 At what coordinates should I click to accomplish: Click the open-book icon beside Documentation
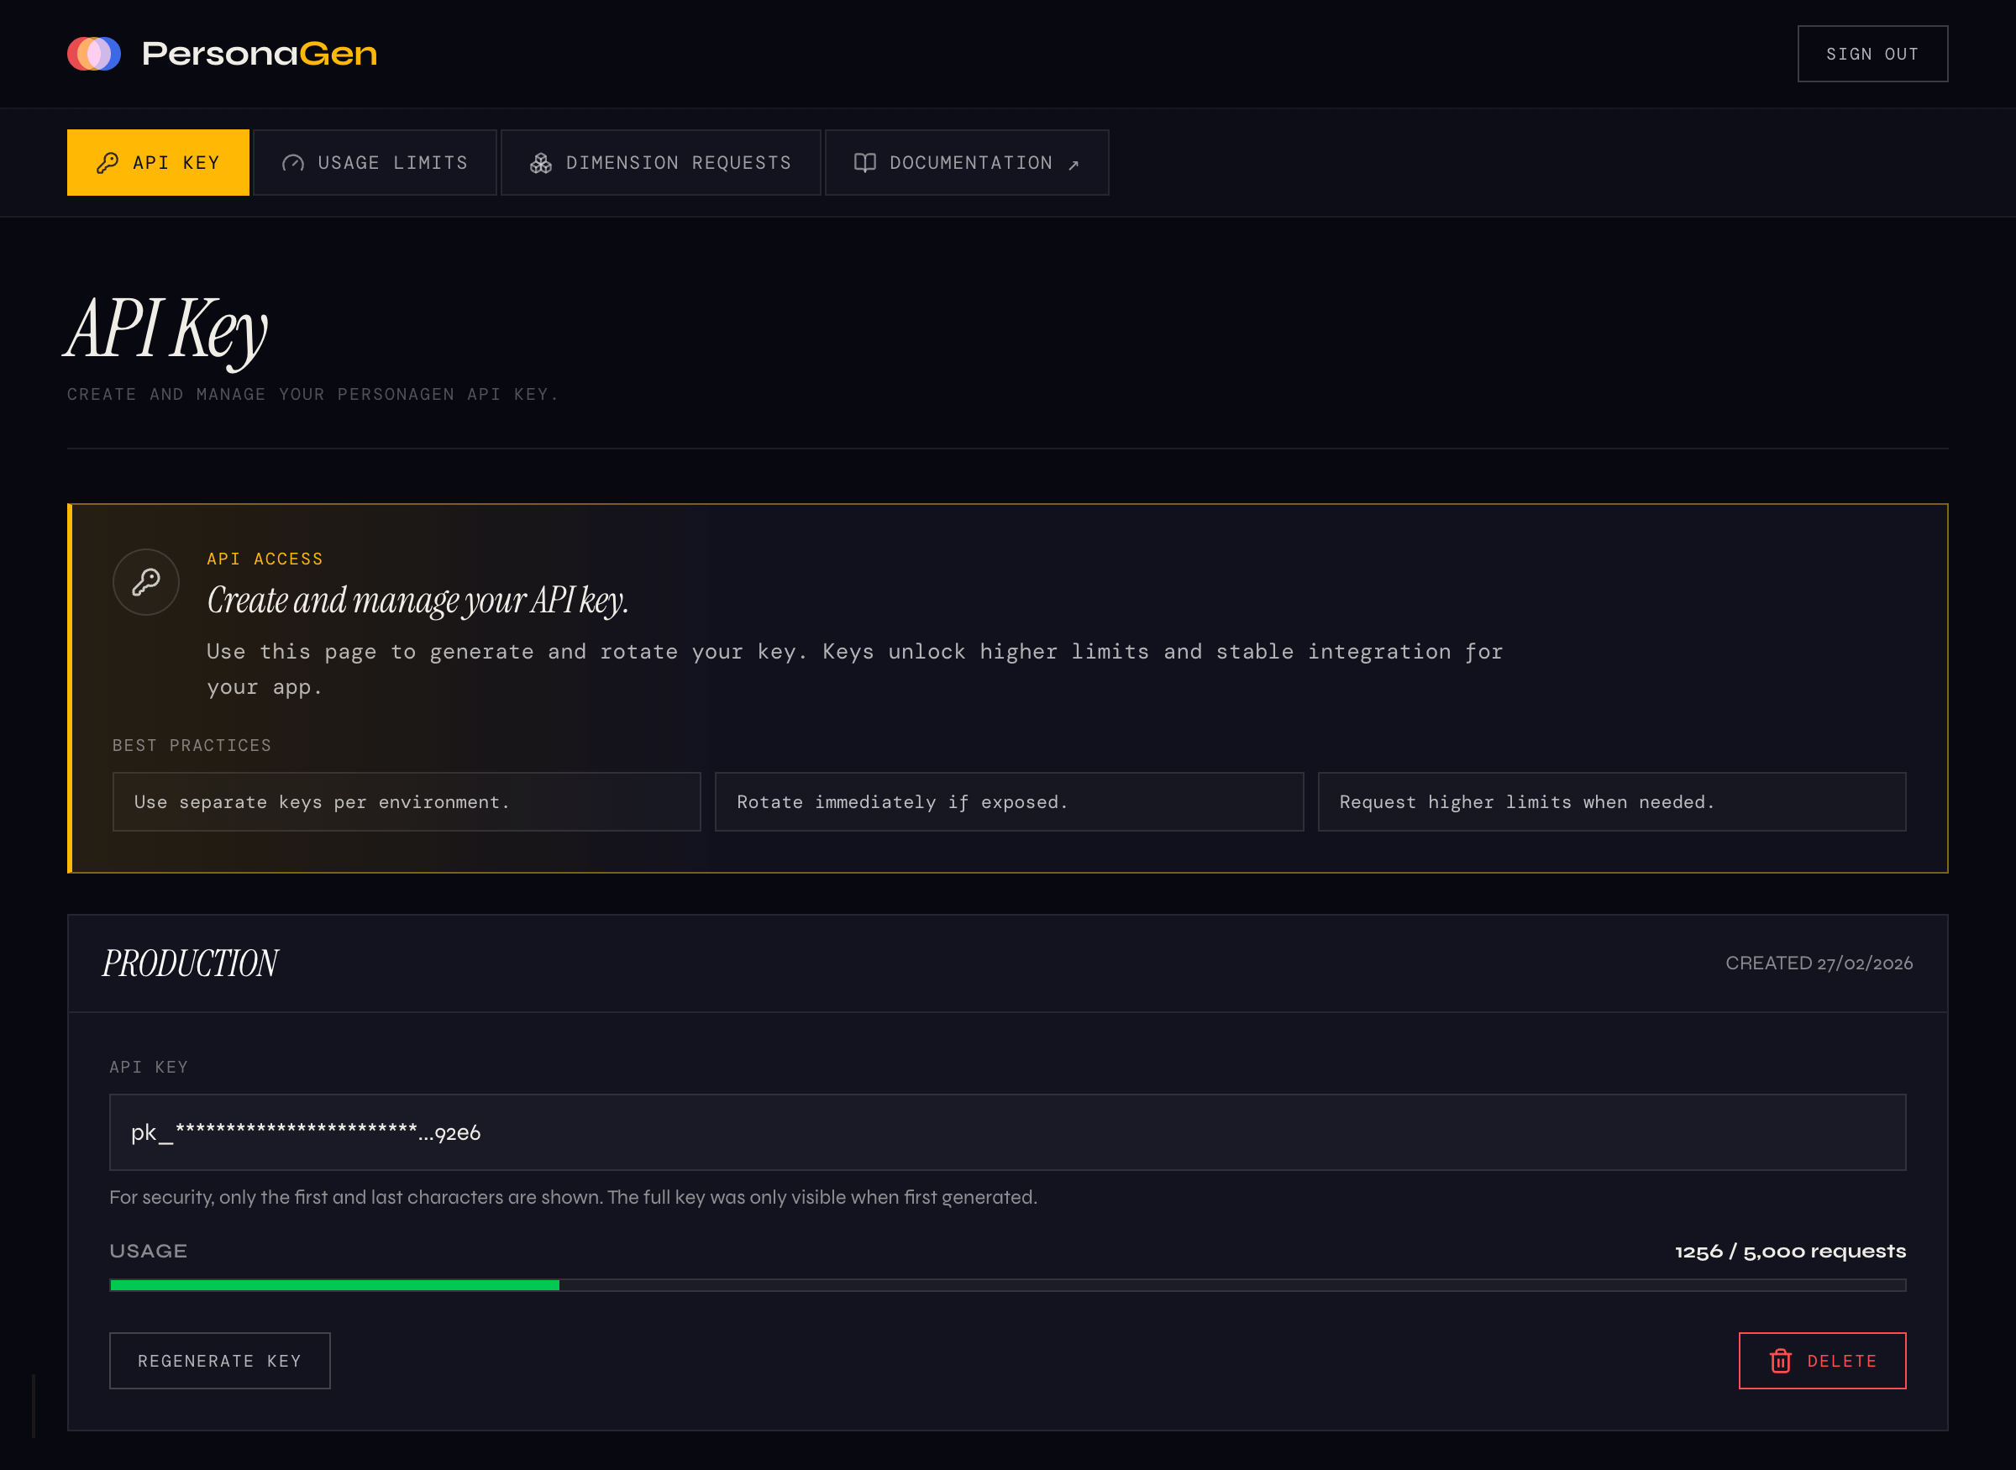click(x=864, y=162)
